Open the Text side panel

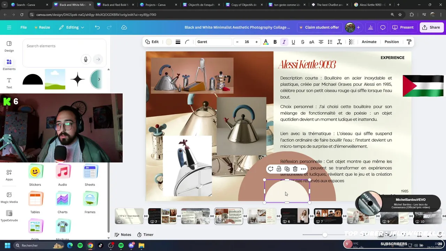tap(9, 83)
